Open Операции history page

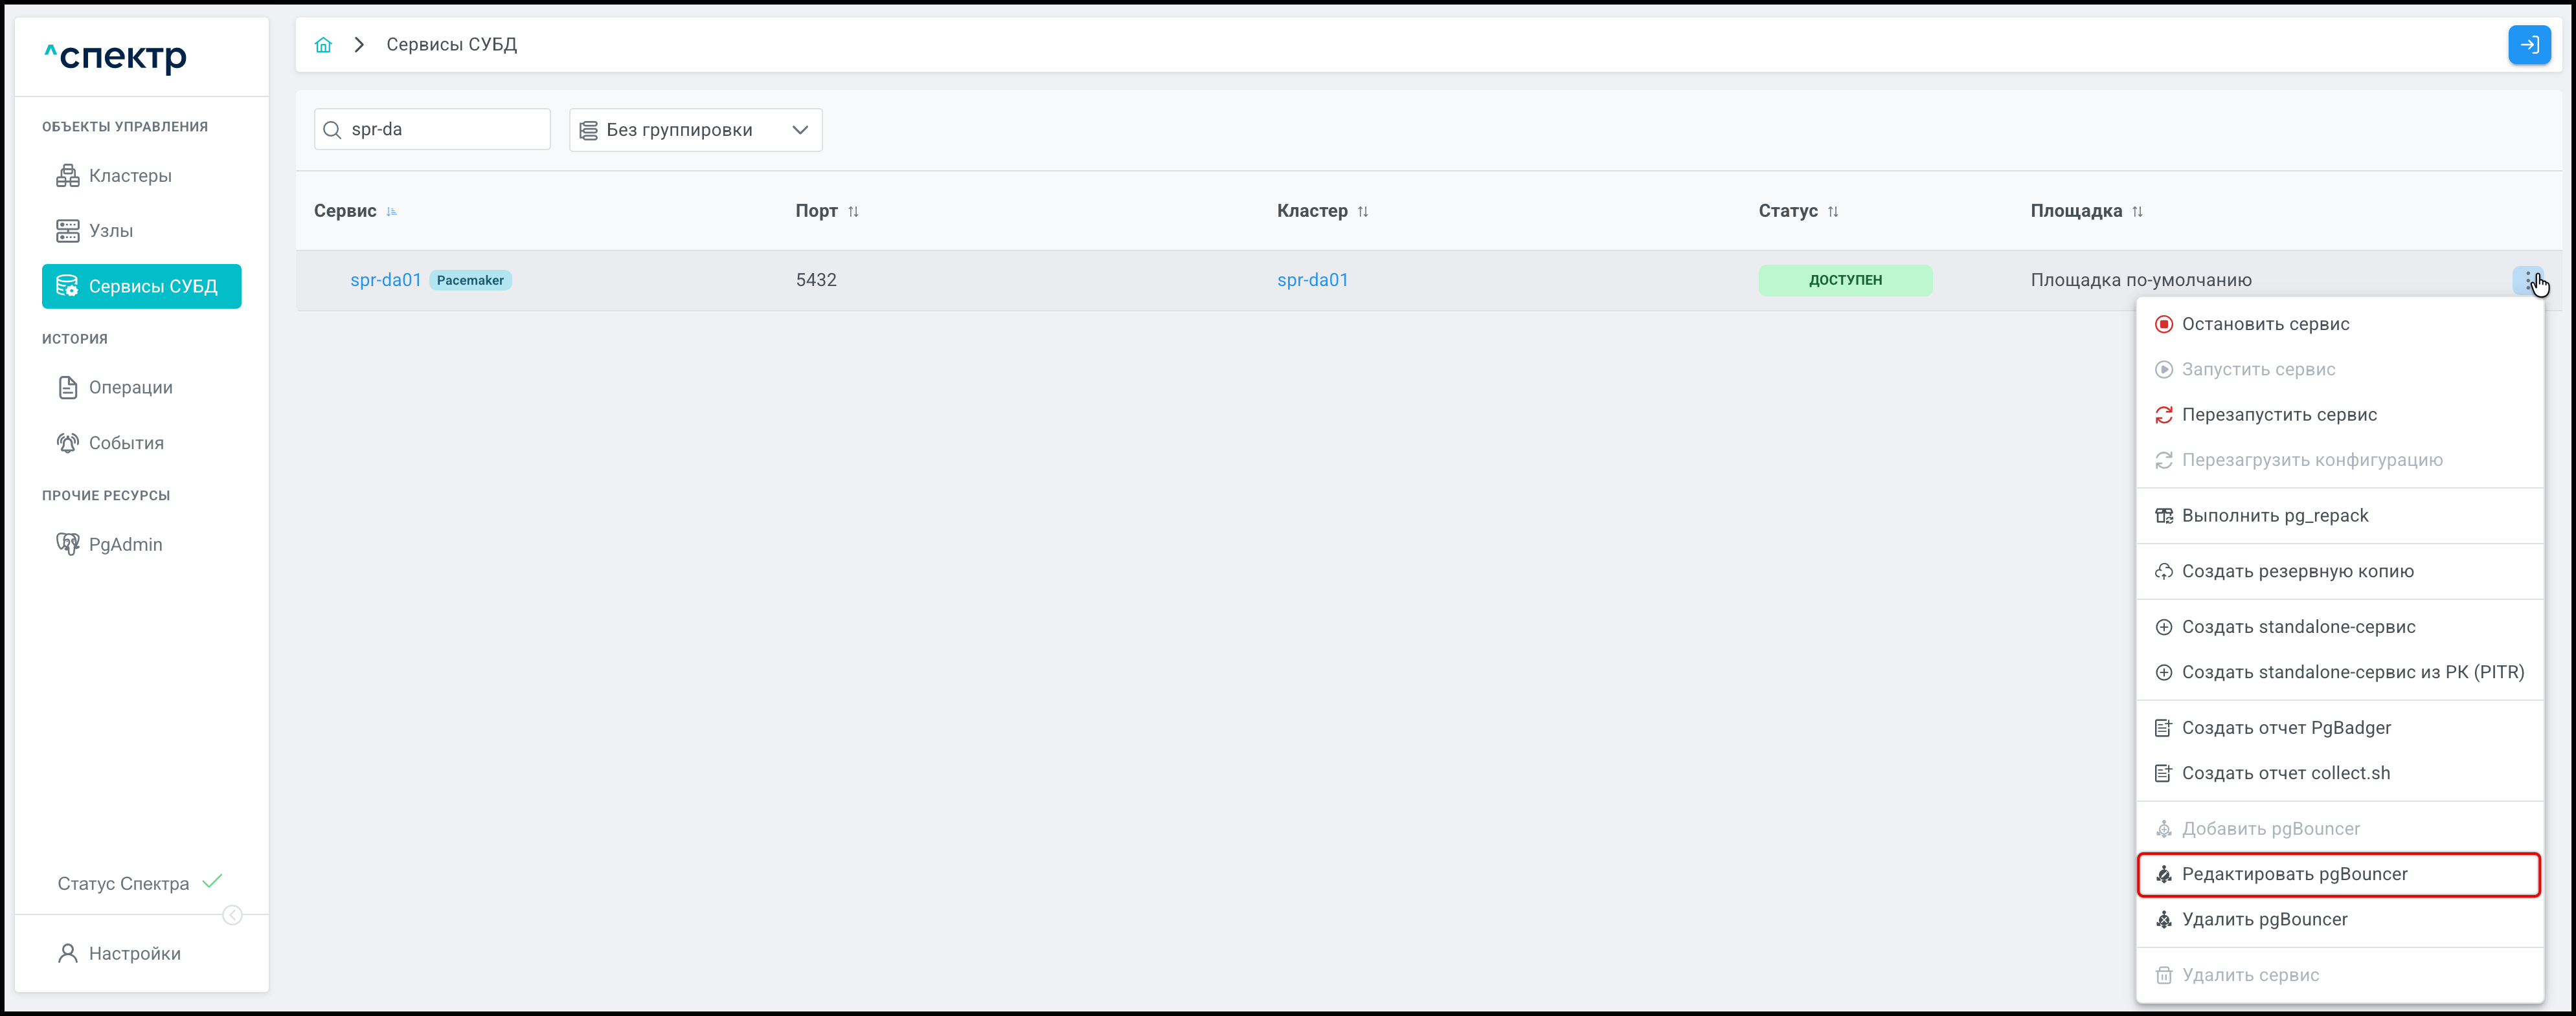(x=130, y=388)
